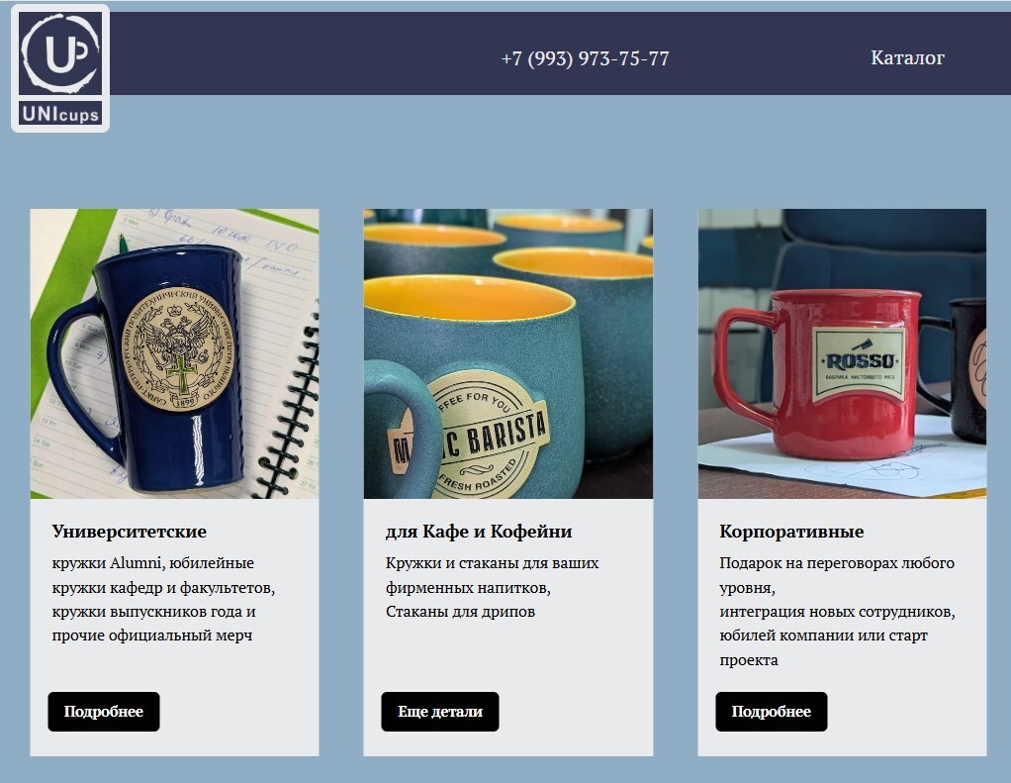Click the UNIcups logo
This screenshot has width=1011, height=783.
[x=60, y=67]
